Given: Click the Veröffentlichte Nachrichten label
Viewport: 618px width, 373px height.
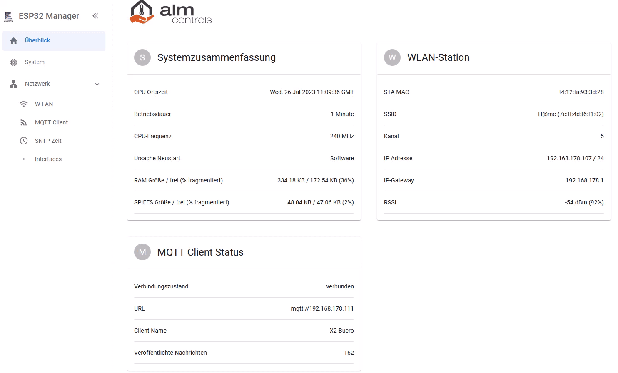Looking at the screenshot, I should [170, 353].
